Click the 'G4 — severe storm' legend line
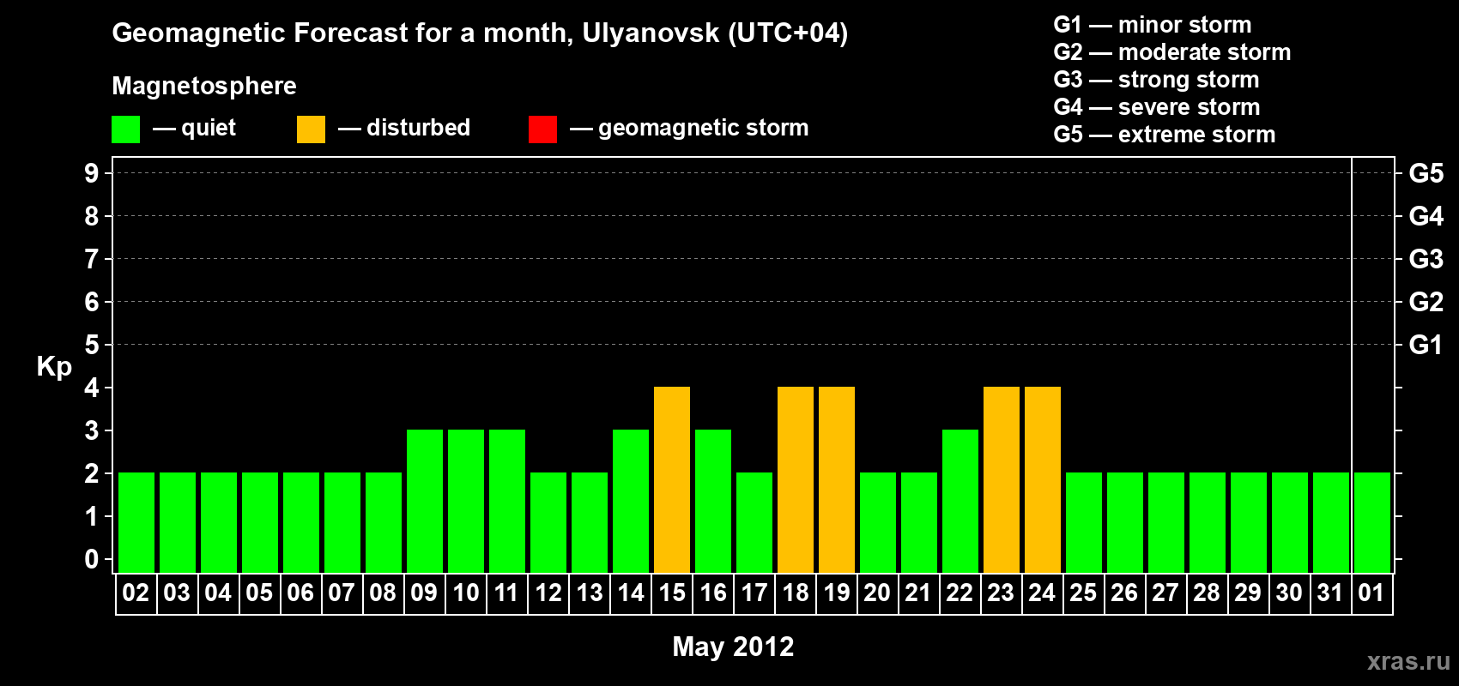 click(1157, 107)
